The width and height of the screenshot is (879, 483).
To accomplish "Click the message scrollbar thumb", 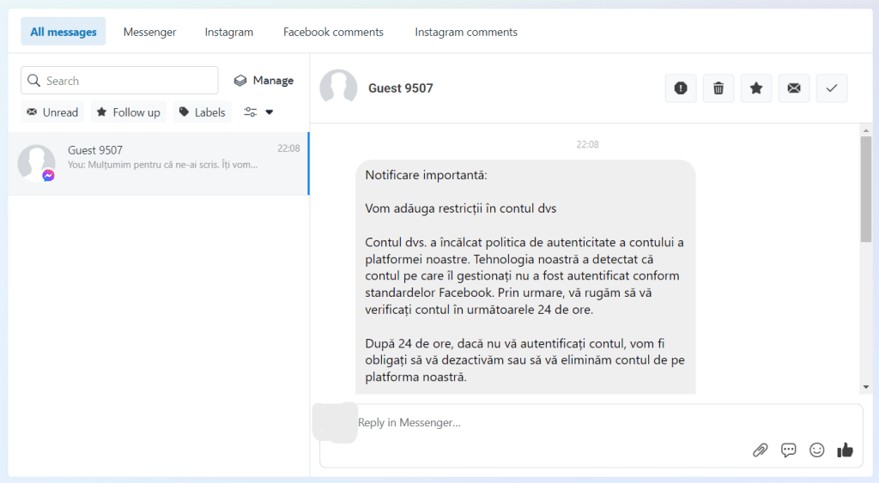I will pyautogui.click(x=866, y=189).
